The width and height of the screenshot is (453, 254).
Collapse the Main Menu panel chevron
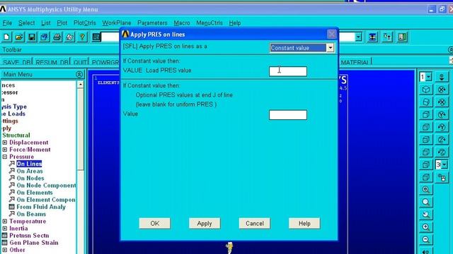coord(79,74)
